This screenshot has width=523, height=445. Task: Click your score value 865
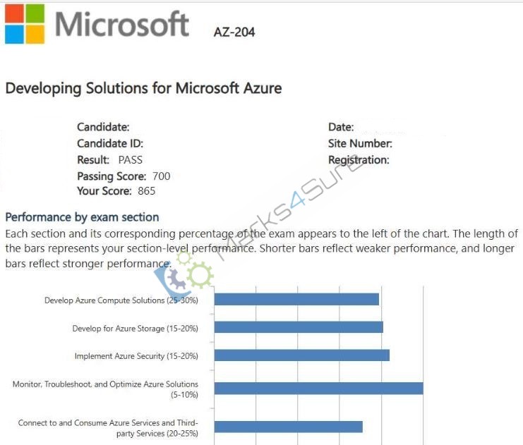click(147, 191)
